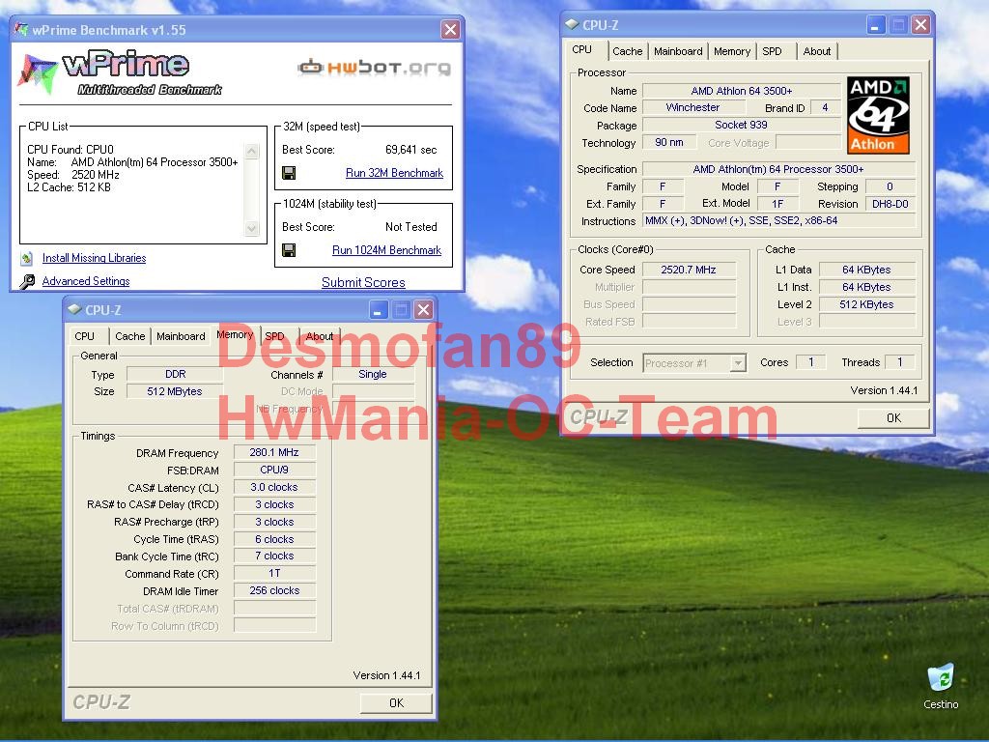989x742 pixels.
Task: Click the L2 Cache: 512 KB line
Action: click(x=69, y=187)
